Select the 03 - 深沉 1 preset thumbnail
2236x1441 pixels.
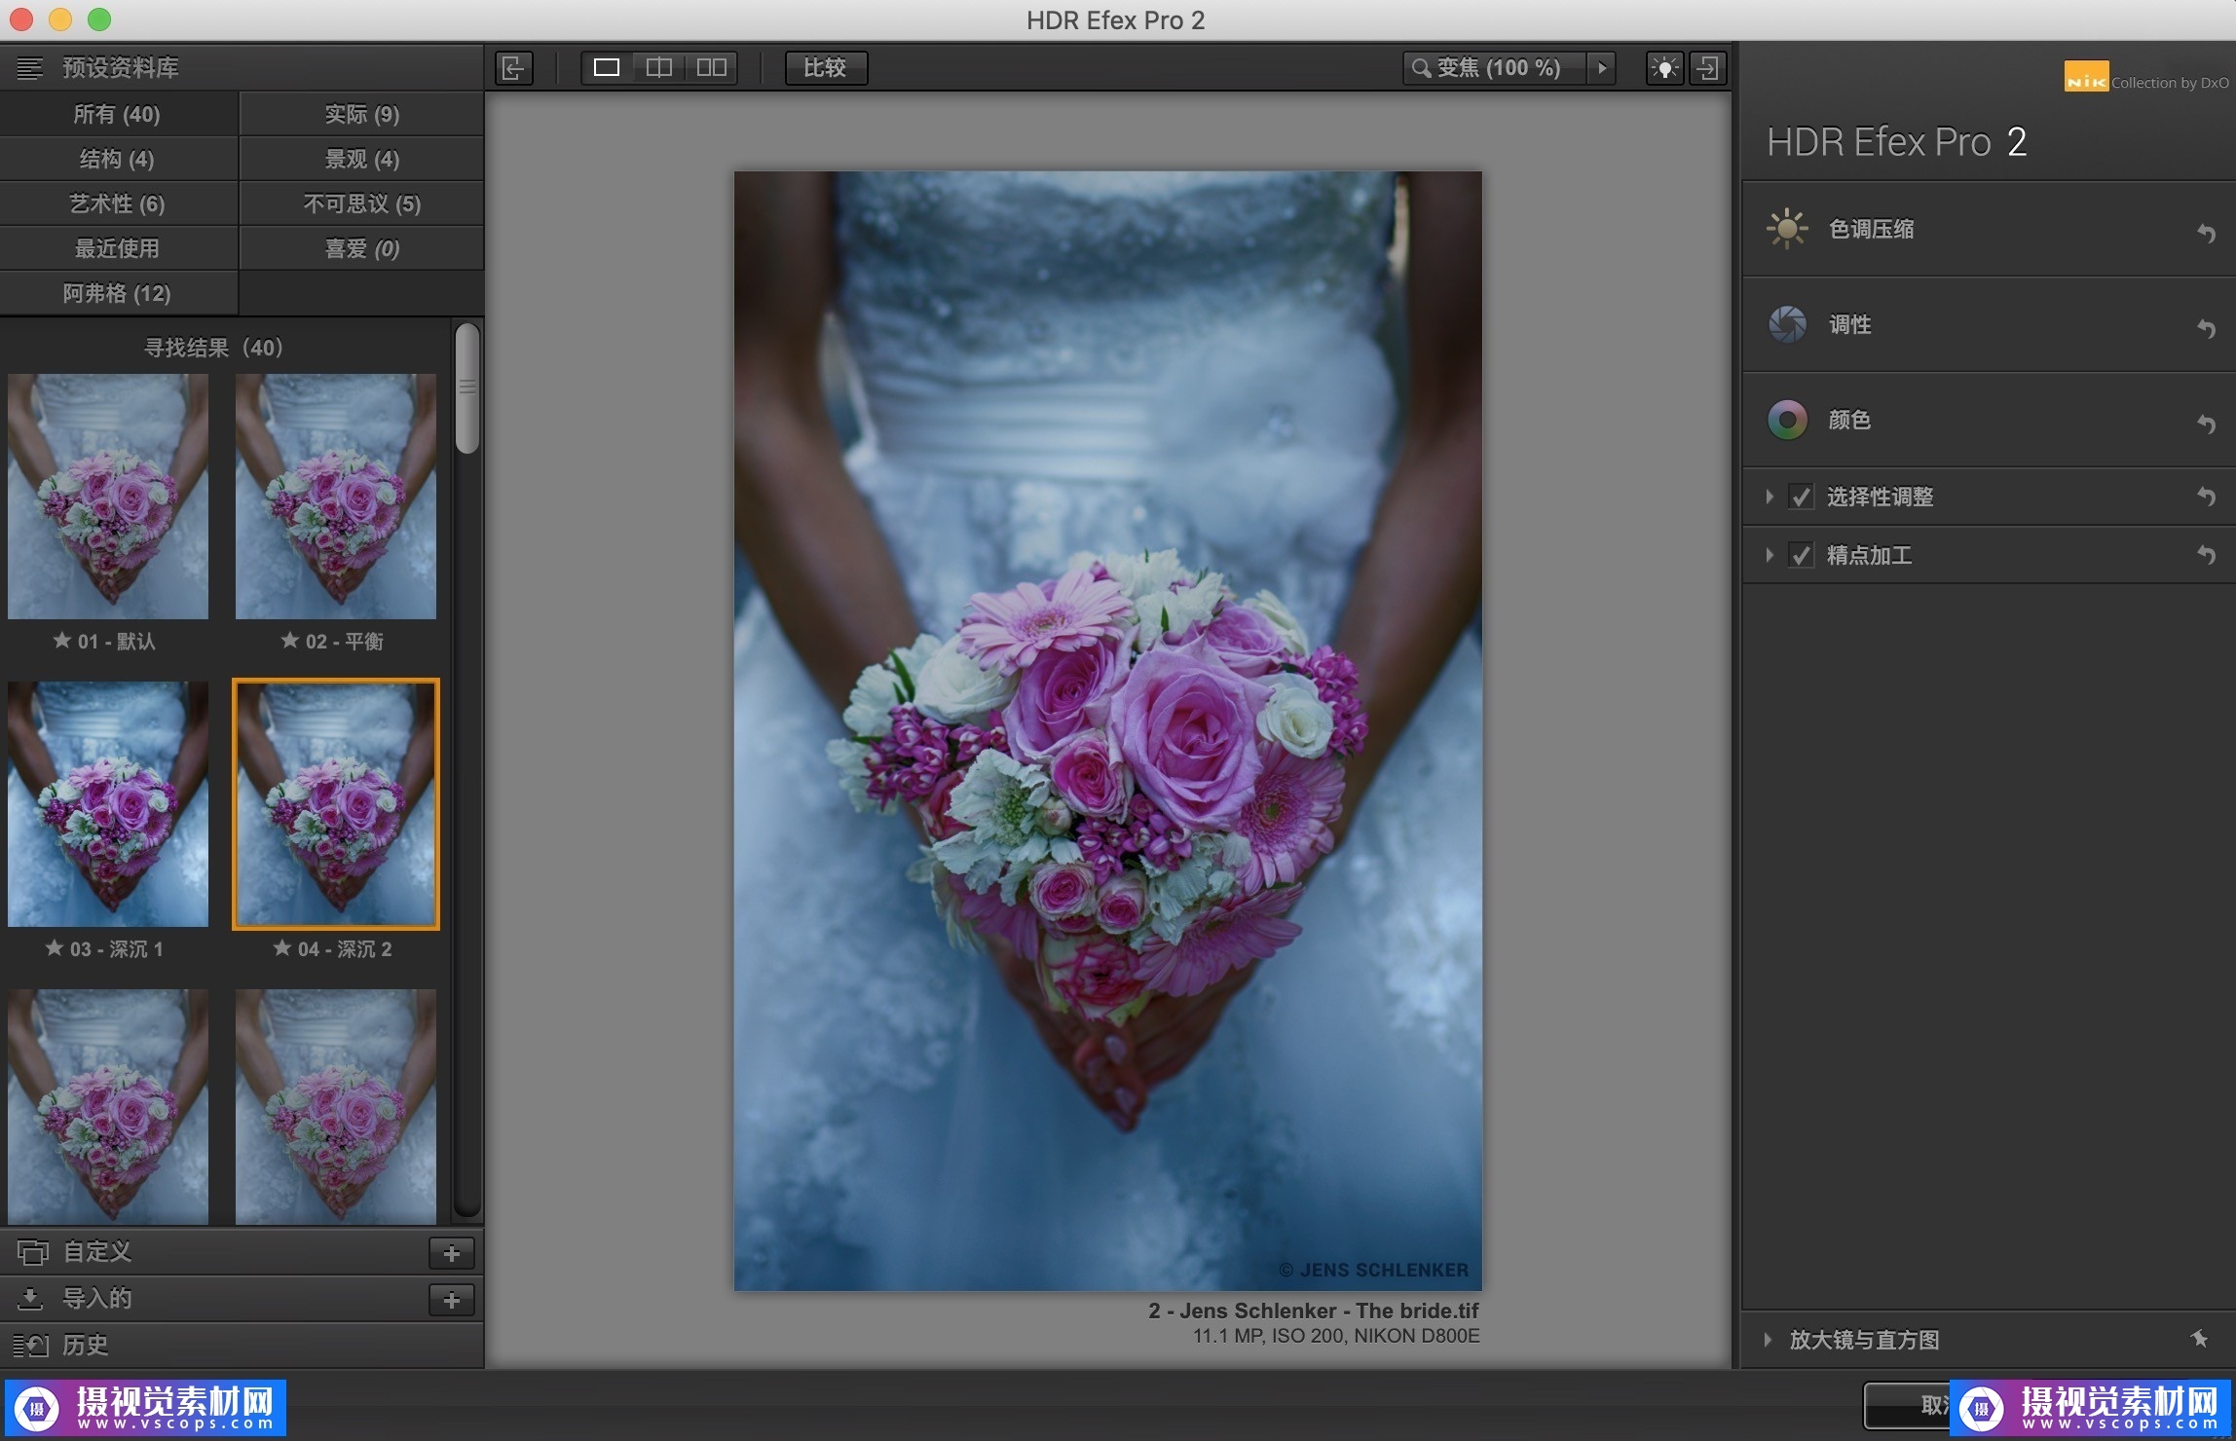108,804
